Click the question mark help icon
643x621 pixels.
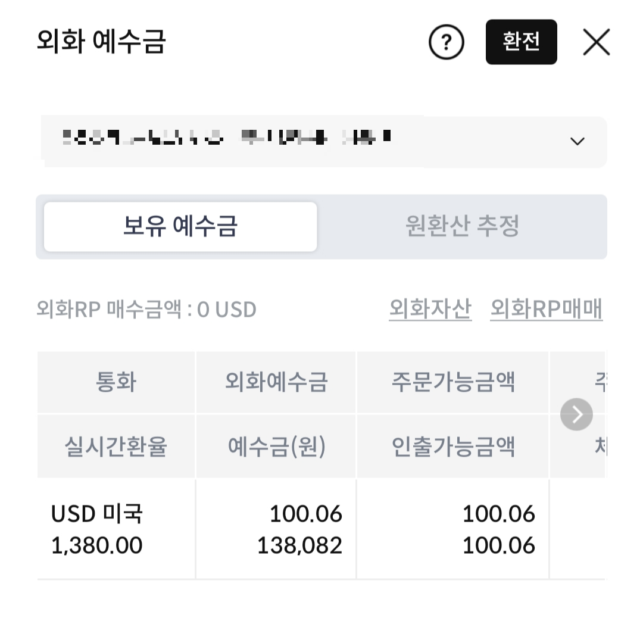pyautogui.click(x=447, y=42)
